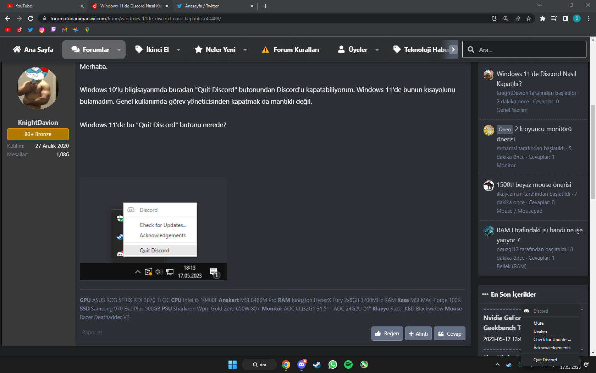Open the YouTube bookmark icon
596x373 pixels.
(8, 30)
